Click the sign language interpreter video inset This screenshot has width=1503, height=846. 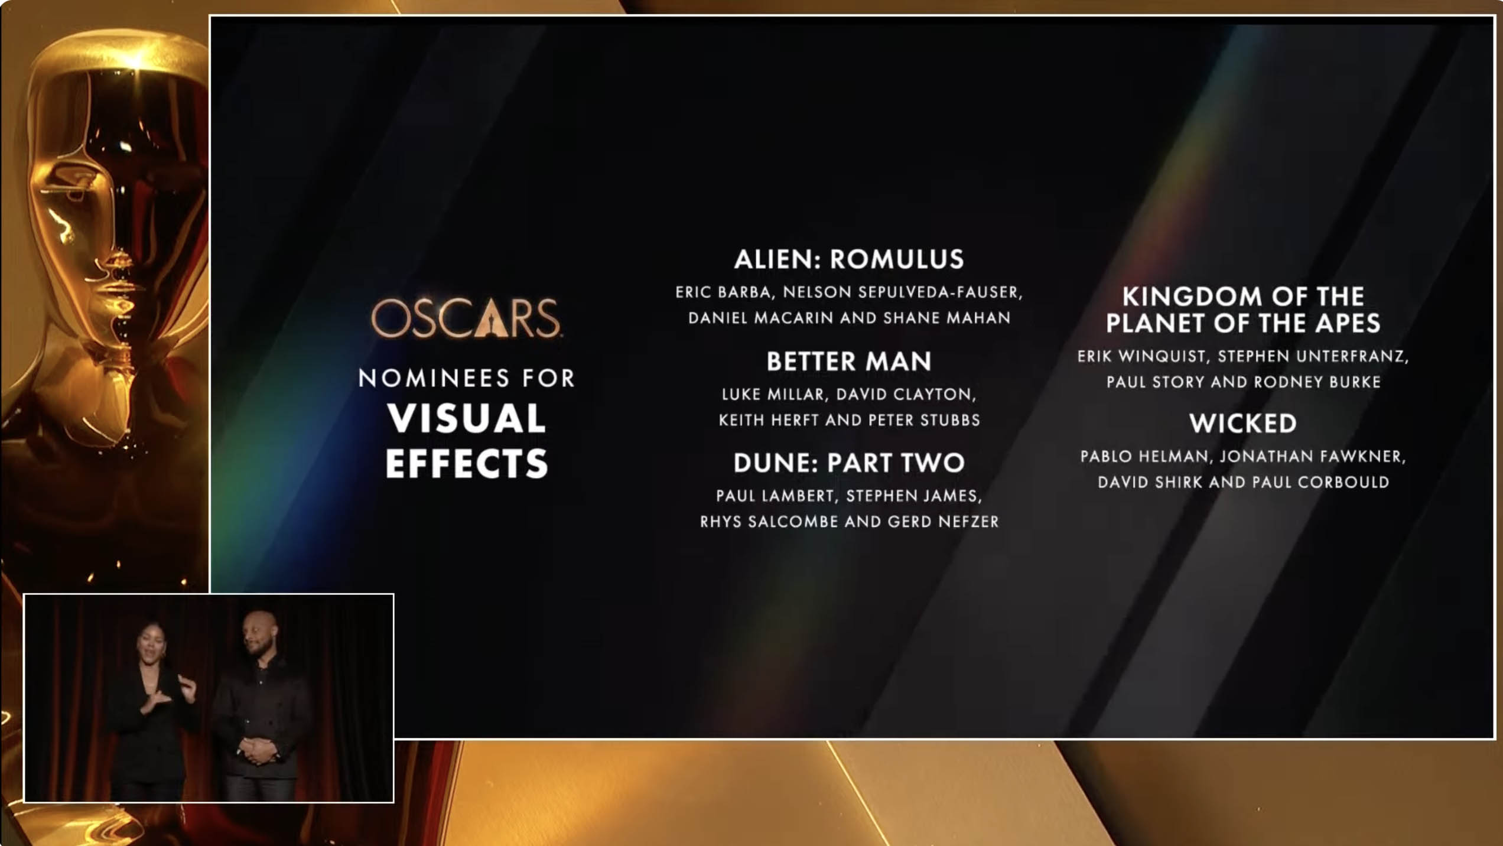click(x=209, y=698)
